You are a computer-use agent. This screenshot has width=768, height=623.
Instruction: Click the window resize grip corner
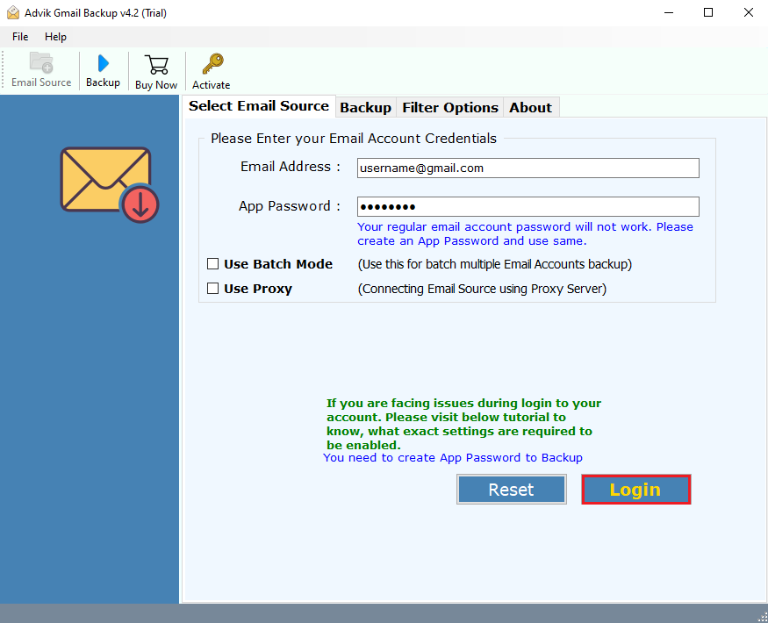pyautogui.click(x=762, y=617)
